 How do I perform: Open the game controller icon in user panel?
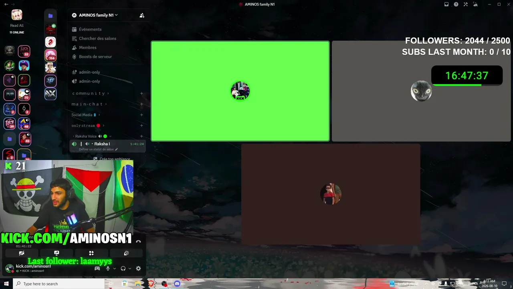pyautogui.click(x=97, y=269)
